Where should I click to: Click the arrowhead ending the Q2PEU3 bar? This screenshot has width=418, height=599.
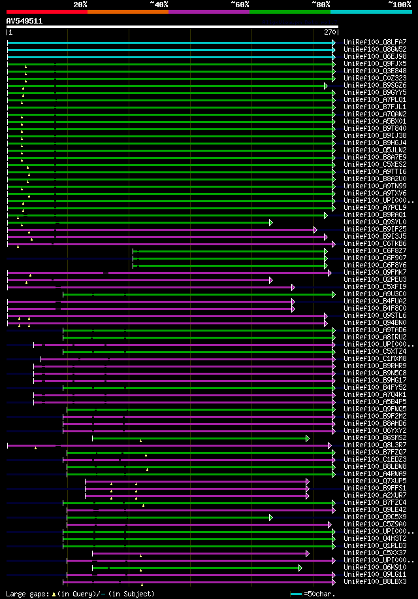click(271, 281)
